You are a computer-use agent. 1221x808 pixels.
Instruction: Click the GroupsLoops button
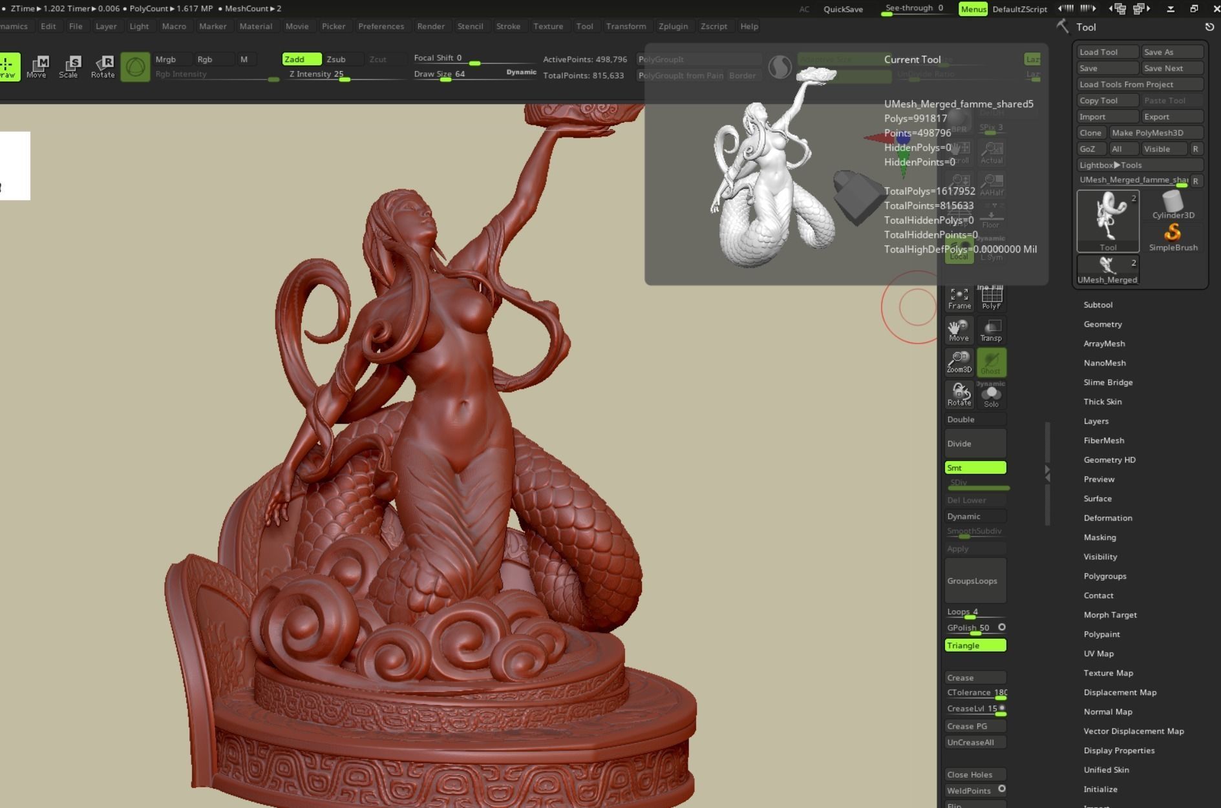tap(975, 581)
